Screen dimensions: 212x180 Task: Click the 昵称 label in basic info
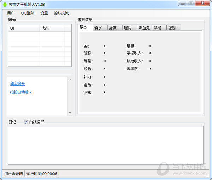(x=88, y=53)
